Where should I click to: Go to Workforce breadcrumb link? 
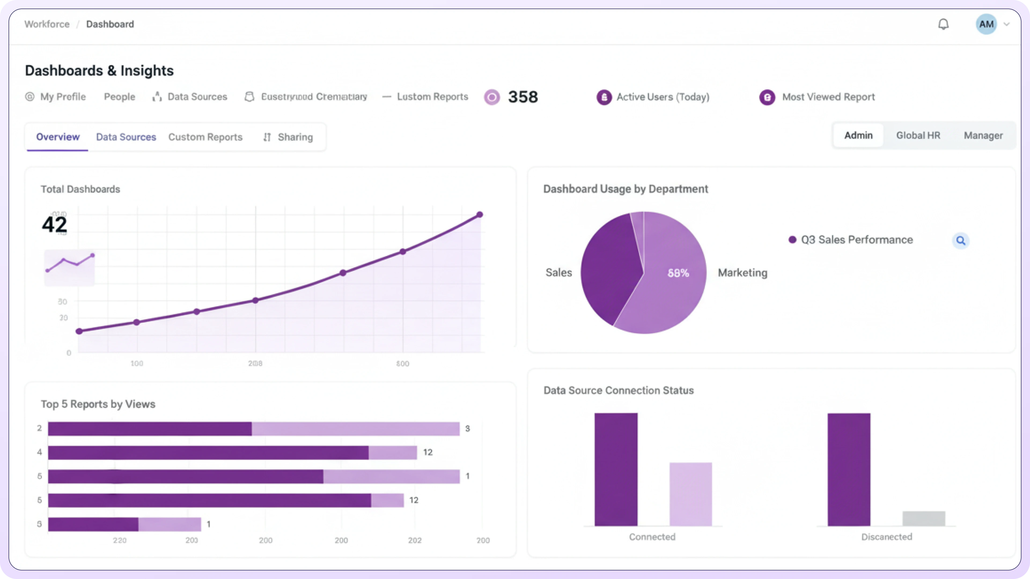point(47,24)
